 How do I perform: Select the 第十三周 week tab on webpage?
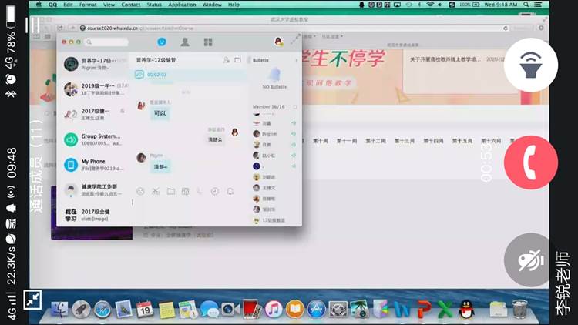405,141
